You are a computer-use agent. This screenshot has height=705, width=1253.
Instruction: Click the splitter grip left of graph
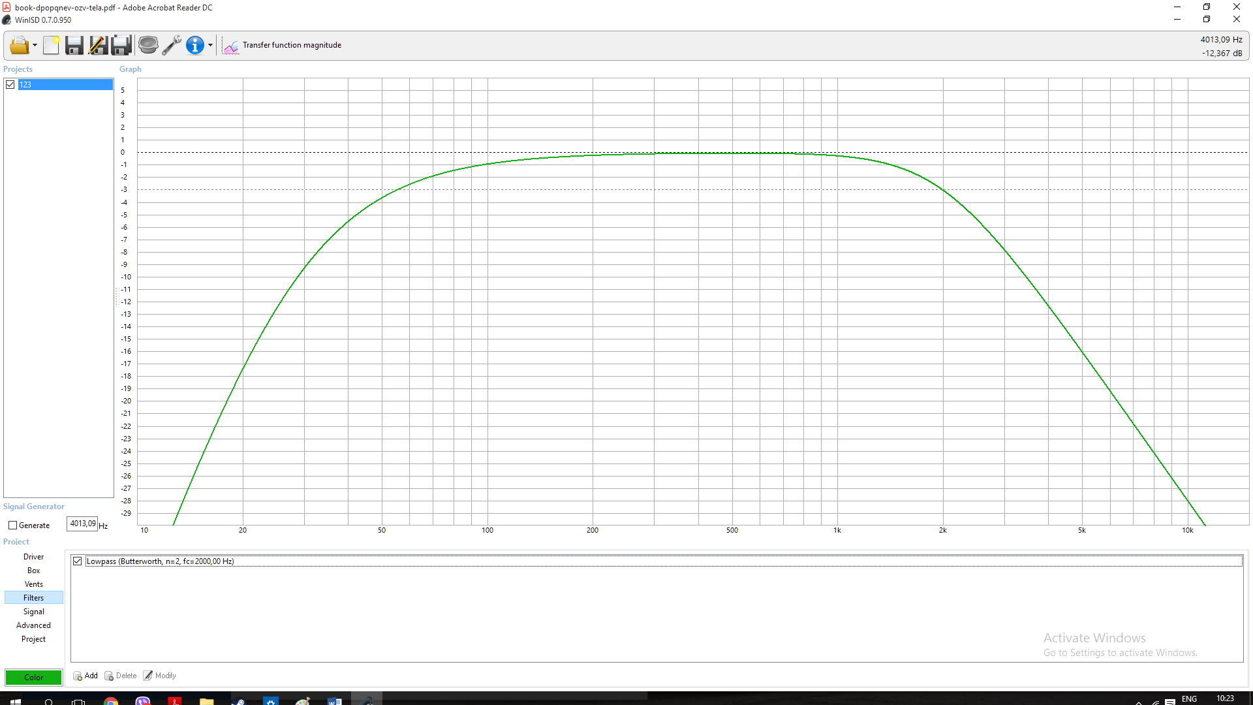[117, 297]
